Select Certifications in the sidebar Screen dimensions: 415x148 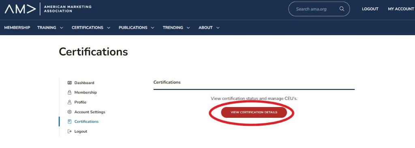click(x=86, y=122)
